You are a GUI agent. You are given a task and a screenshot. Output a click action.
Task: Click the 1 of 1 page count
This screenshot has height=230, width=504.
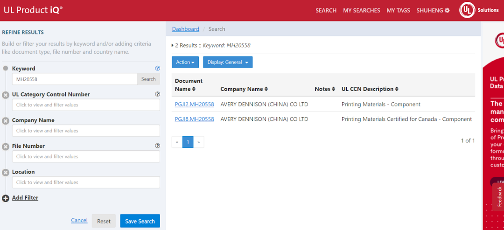coord(468,140)
